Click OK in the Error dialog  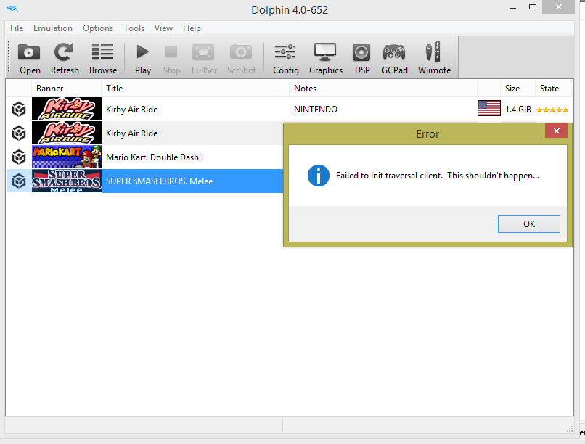click(x=528, y=224)
